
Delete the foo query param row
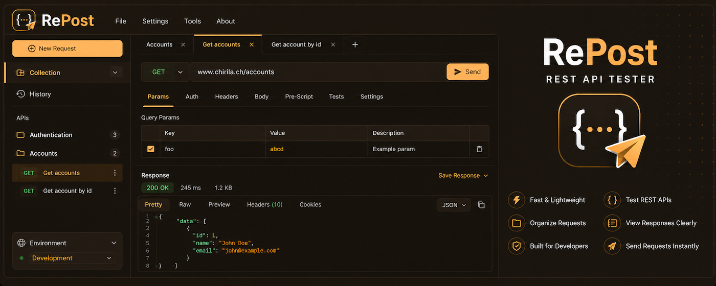click(x=479, y=149)
